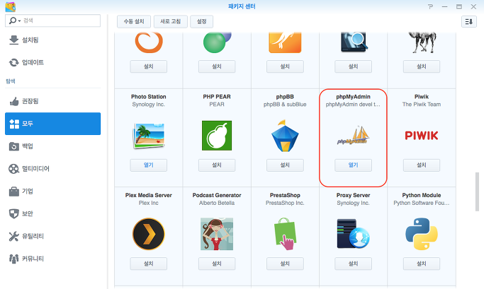This screenshot has height=289, width=484.
Task: Click the 업데이트 circular arrows icon
Action: (14, 62)
